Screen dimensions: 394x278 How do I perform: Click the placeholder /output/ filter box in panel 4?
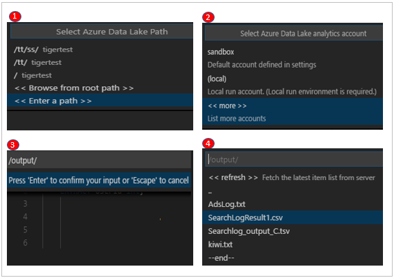[294, 159]
